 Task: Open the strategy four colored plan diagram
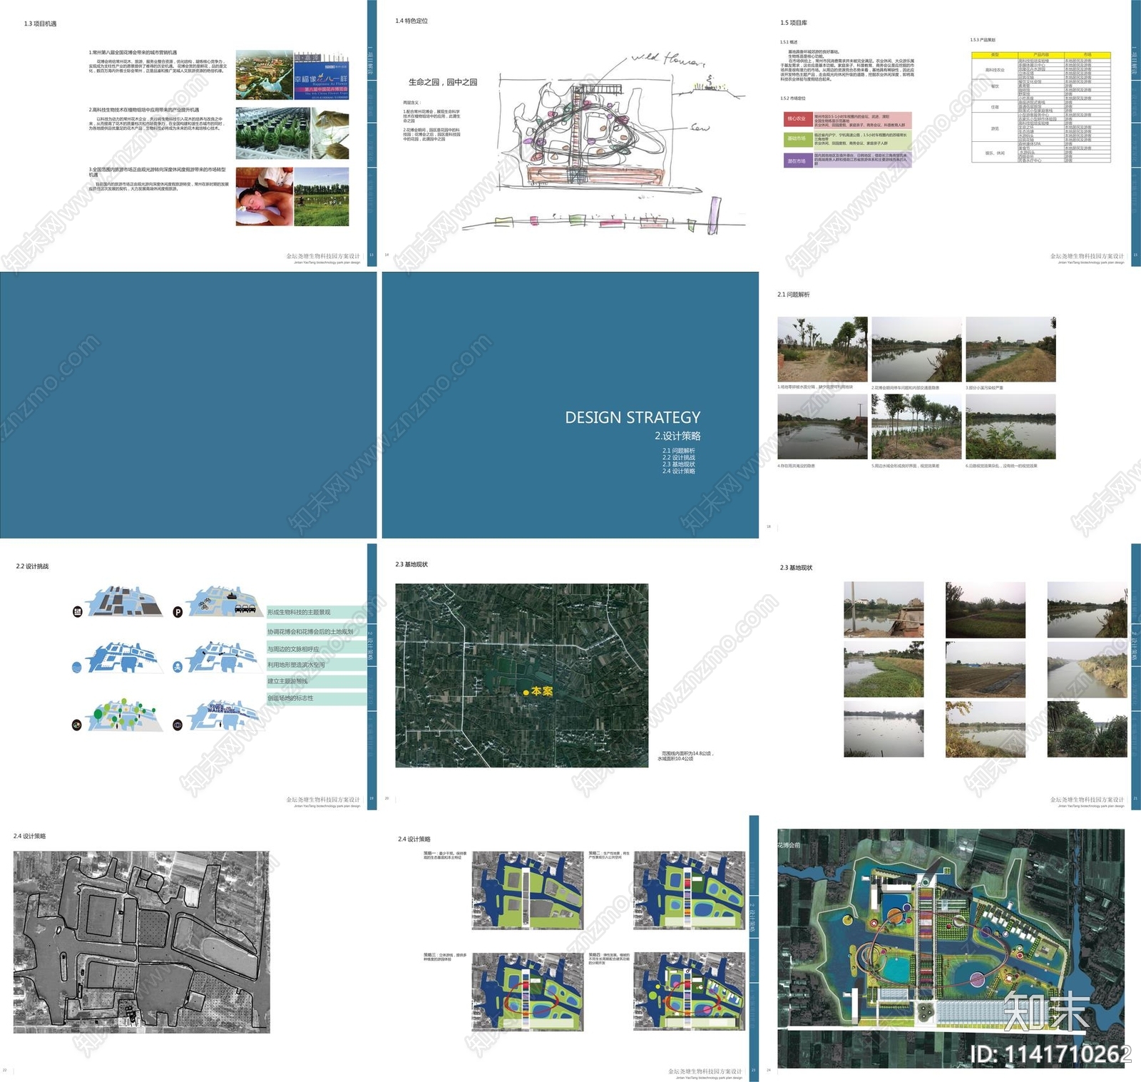(x=689, y=991)
